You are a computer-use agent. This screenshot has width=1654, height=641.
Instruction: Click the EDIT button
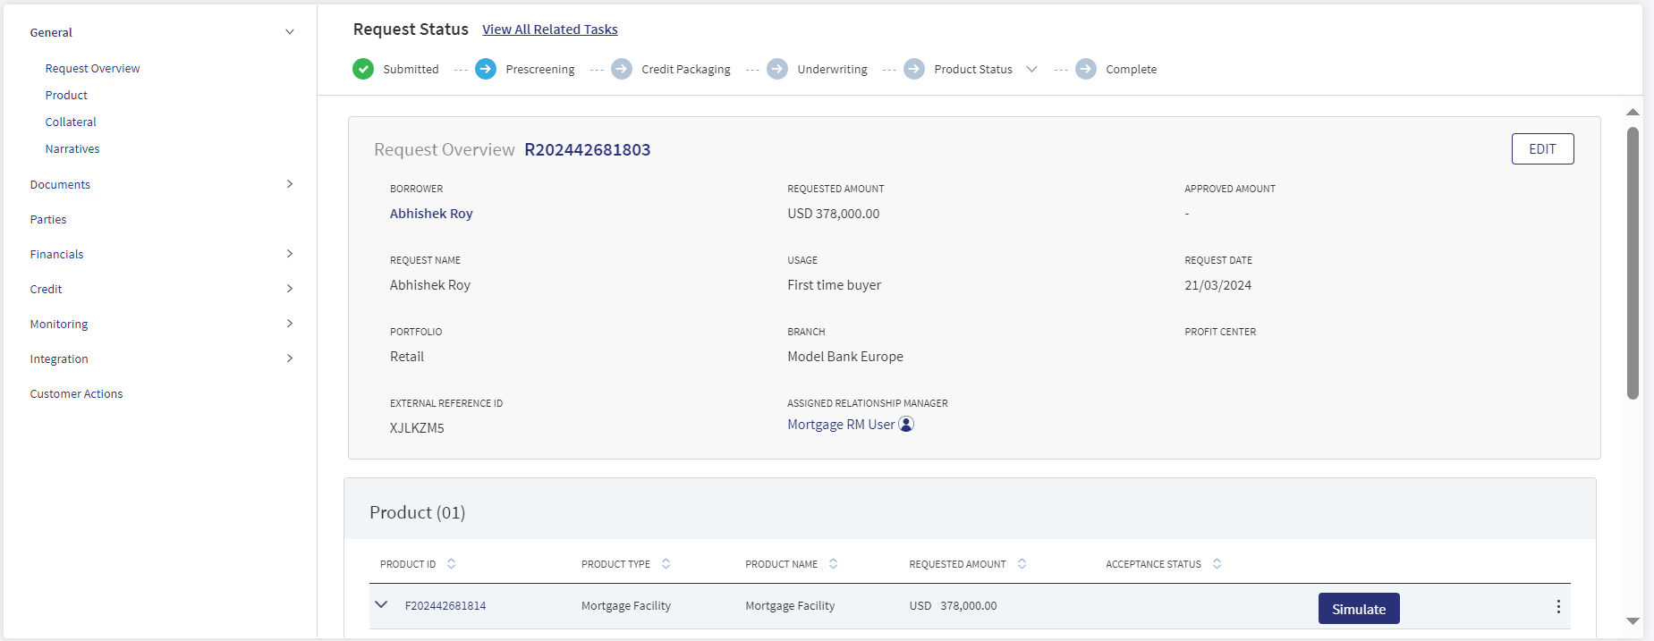click(1542, 149)
